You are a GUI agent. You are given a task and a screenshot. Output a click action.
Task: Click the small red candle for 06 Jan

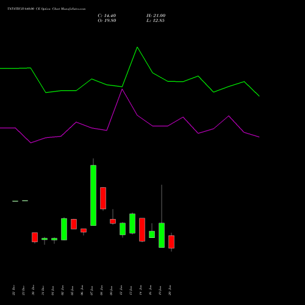(84, 231)
